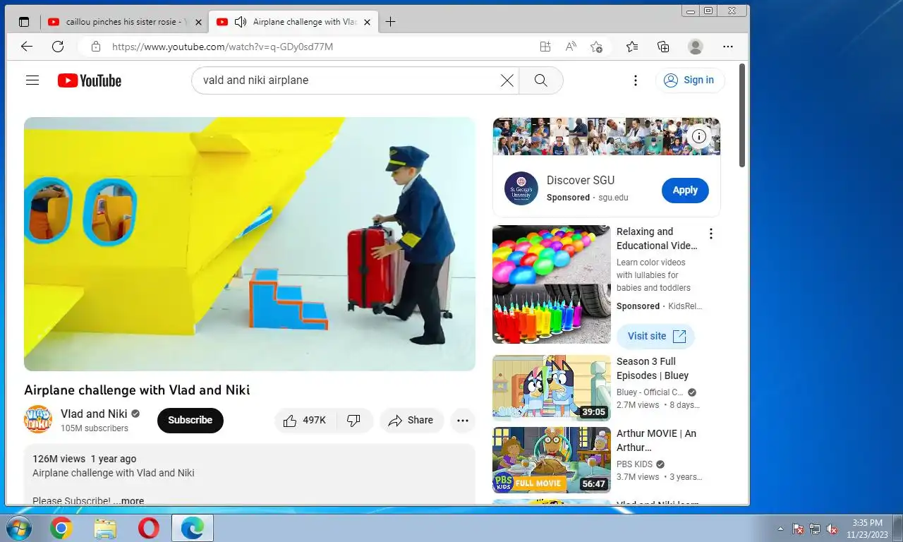Open more actions ellipsis under the video
Screen dimensions: 903x542
pos(463,421)
